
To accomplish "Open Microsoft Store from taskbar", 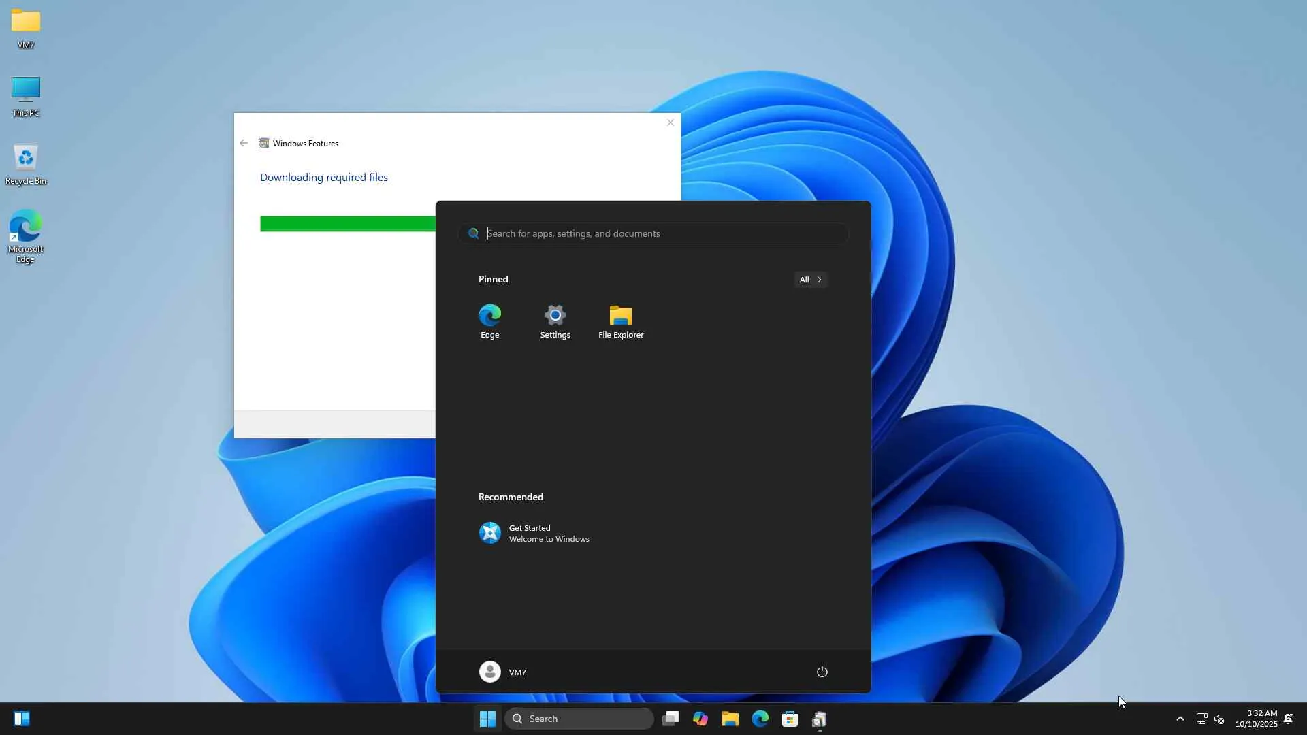I will (790, 719).
